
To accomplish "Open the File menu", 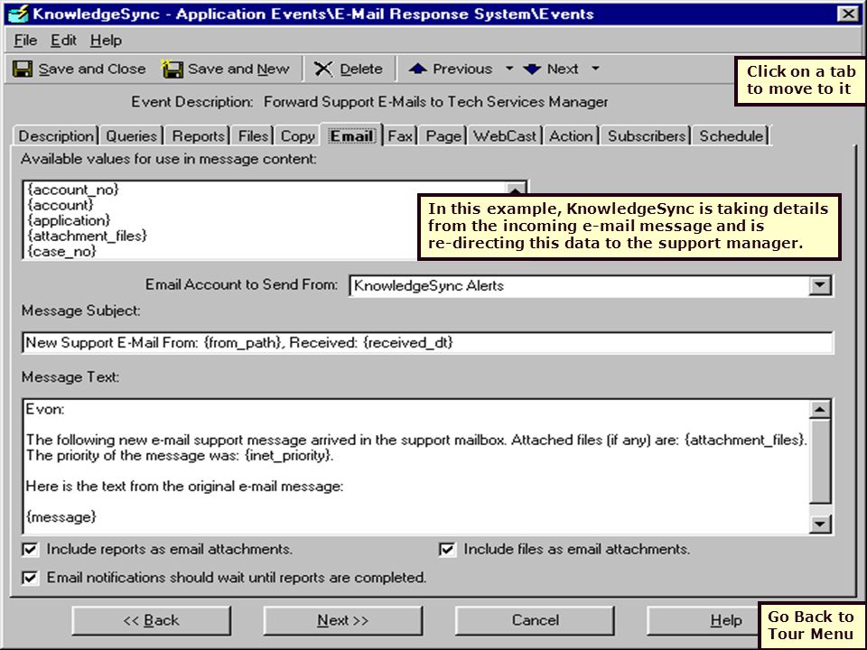I will (25, 41).
